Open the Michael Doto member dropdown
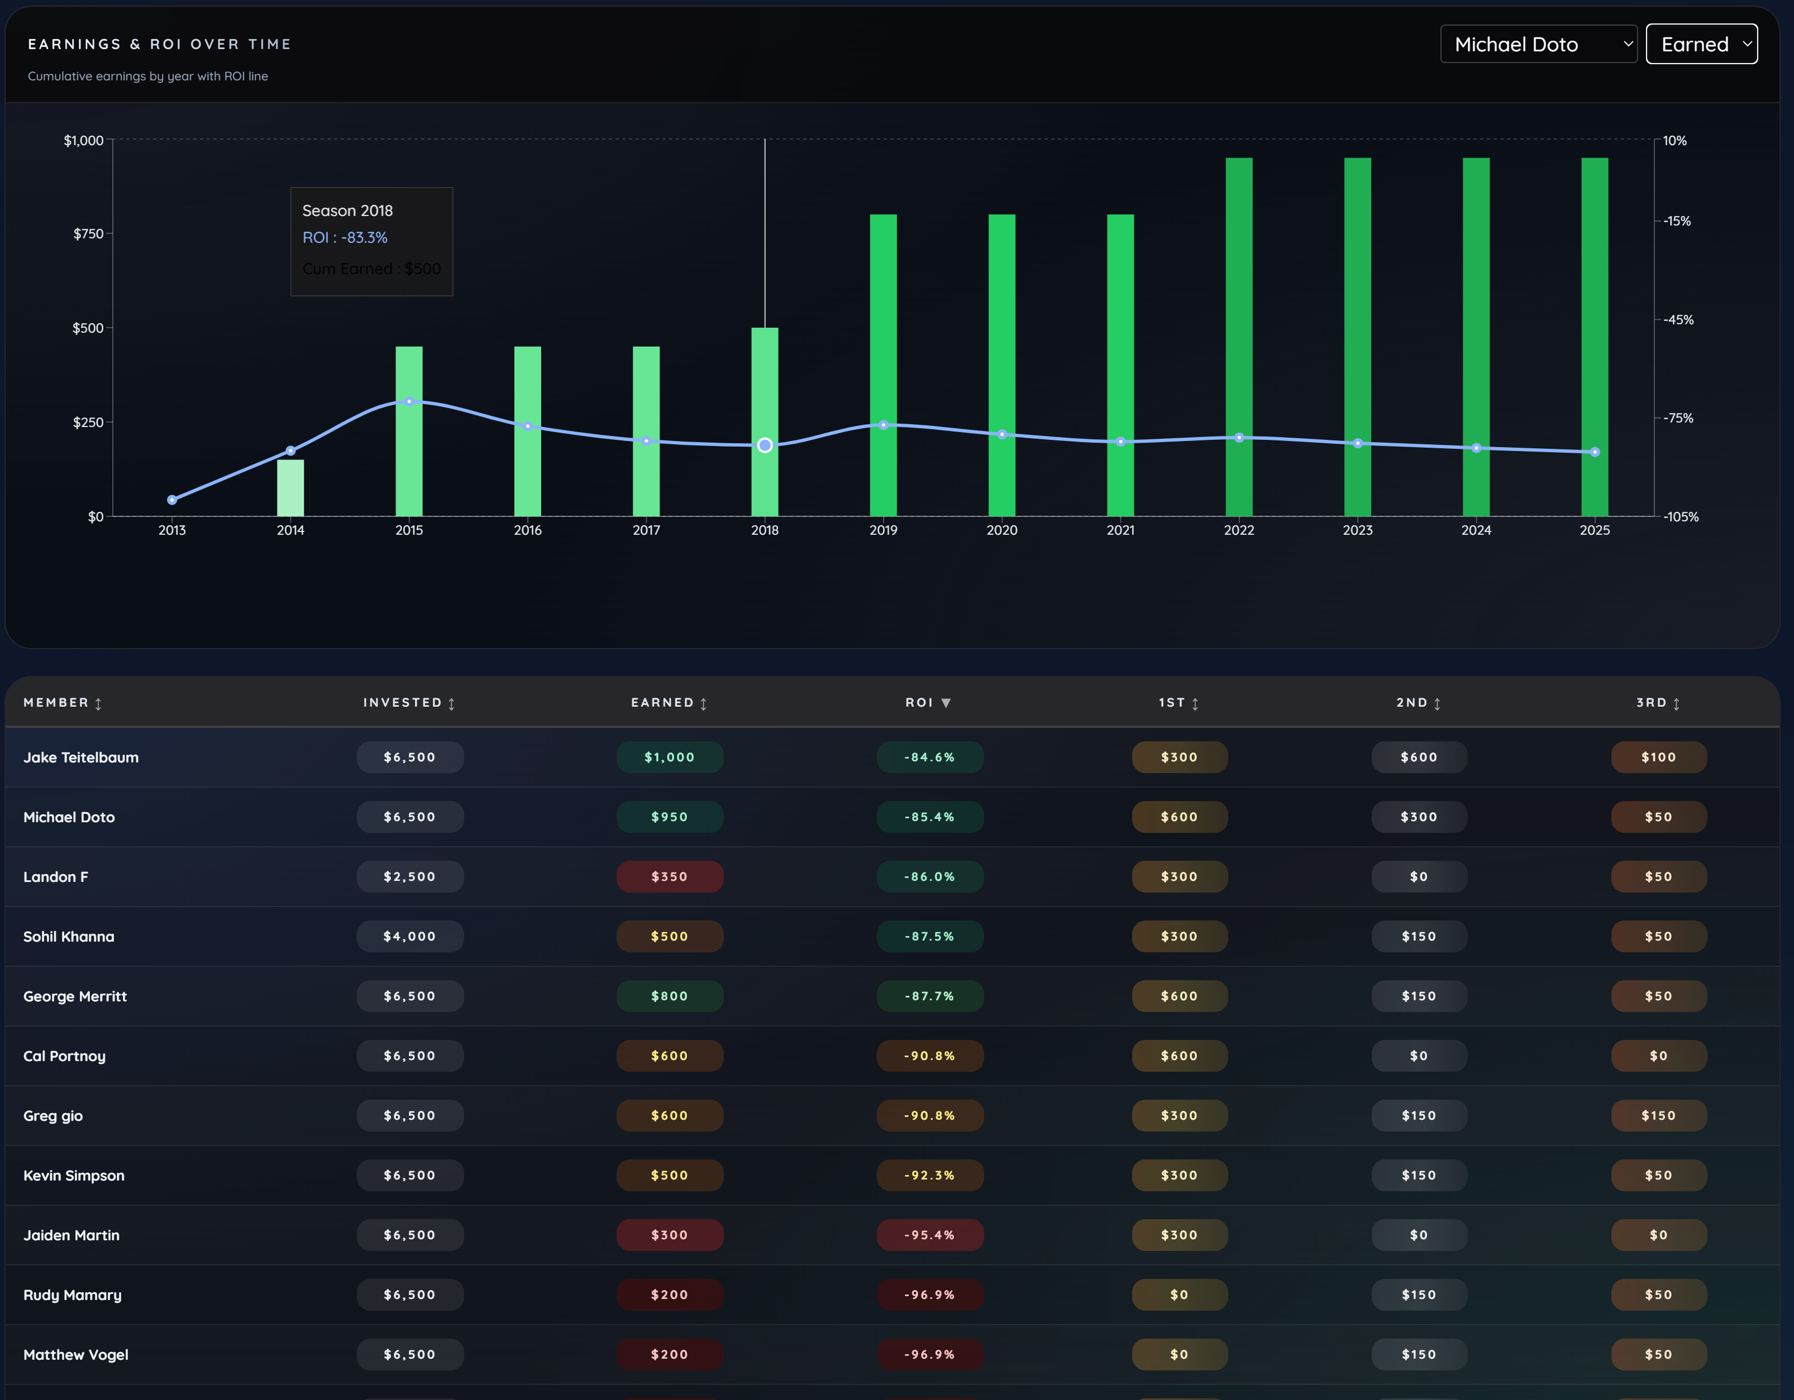The height and width of the screenshot is (1400, 1794). [1538, 44]
